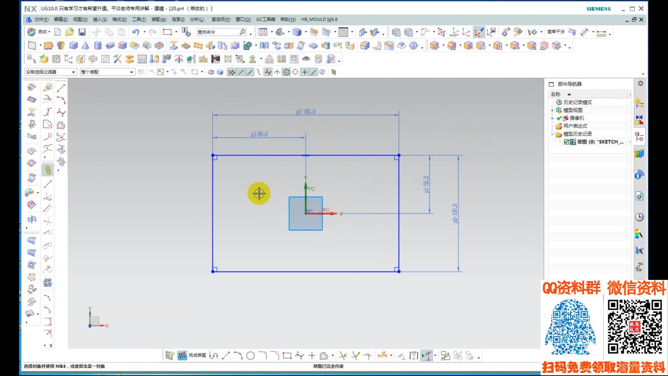Open the 文件(F) menu
This screenshot has width=668, height=376.
tap(41, 19)
